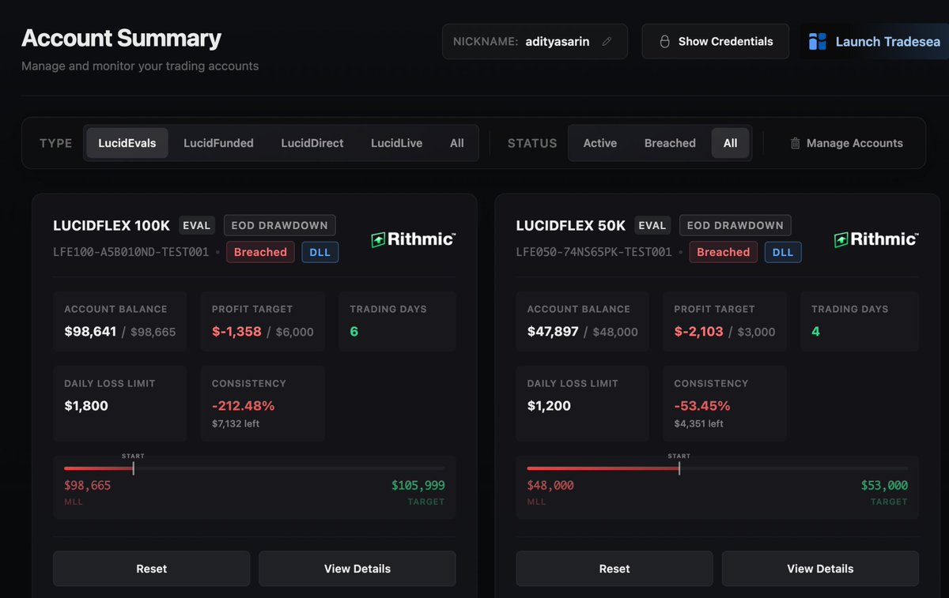Click the $105,999 target value
This screenshot has width=949, height=598.
(418, 486)
